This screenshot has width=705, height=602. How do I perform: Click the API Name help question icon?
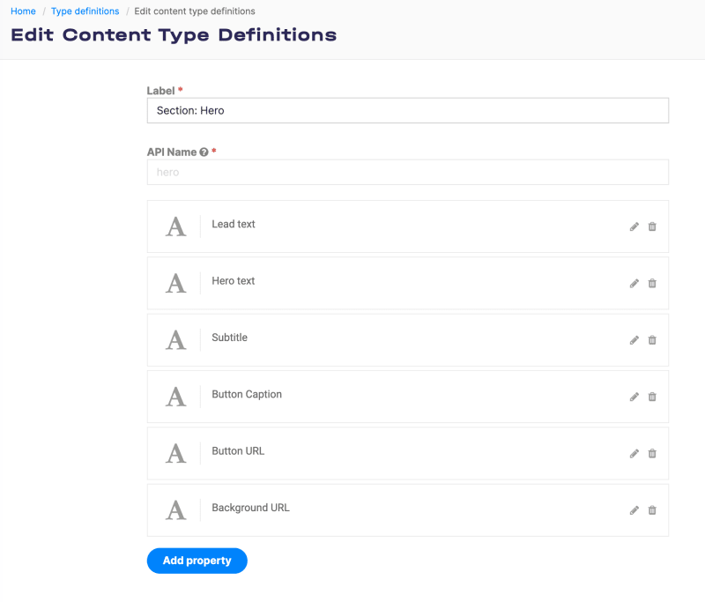(204, 152)
